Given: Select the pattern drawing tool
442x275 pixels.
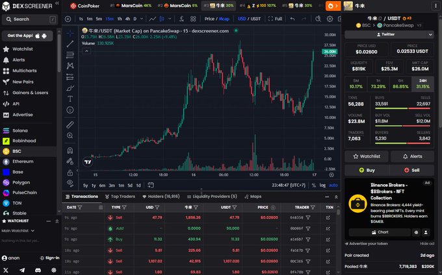Looking at the screenshot, I should click(70, 66).
